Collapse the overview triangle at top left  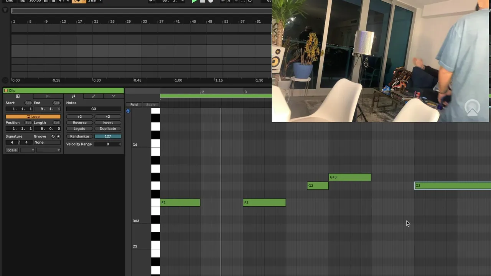(5, 10)
